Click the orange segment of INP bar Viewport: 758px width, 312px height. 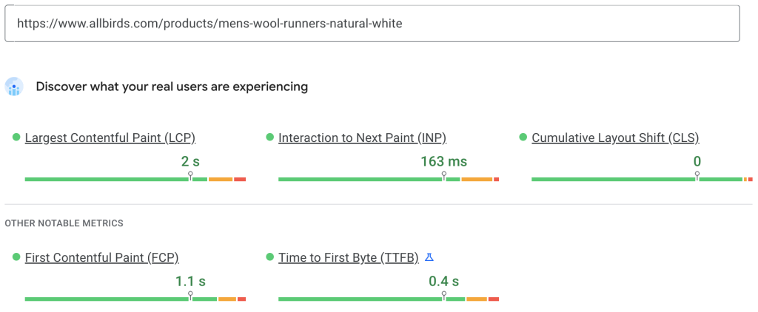477,179
